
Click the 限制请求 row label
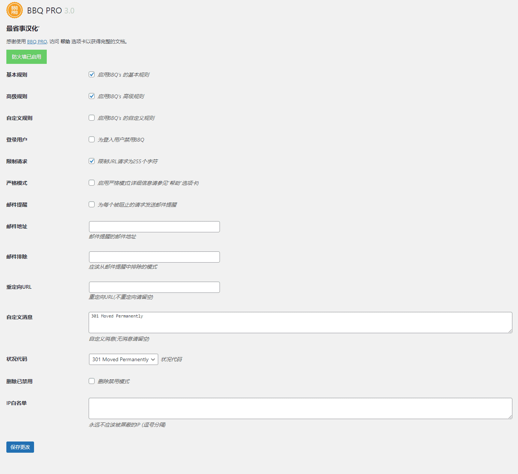click(x=17, y=161)
